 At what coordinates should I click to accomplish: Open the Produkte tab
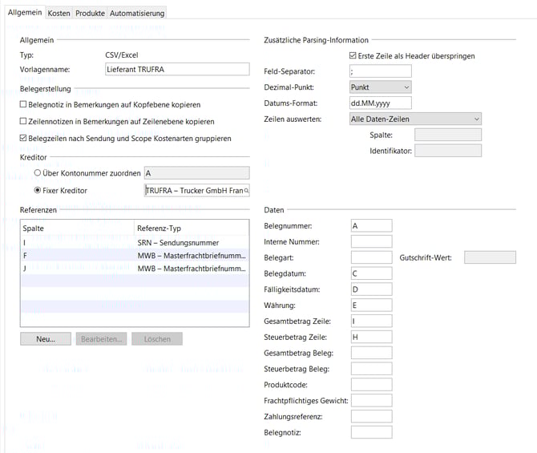pyautogui.click(x=89, y=14)
